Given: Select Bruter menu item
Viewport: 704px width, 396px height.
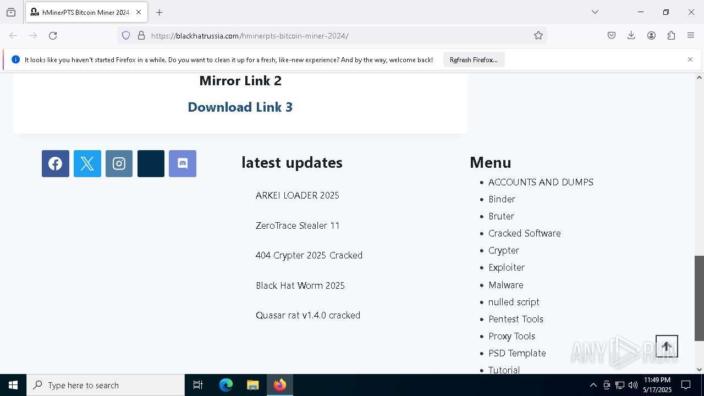Looking at the screenshot, I should coord(501,216).
